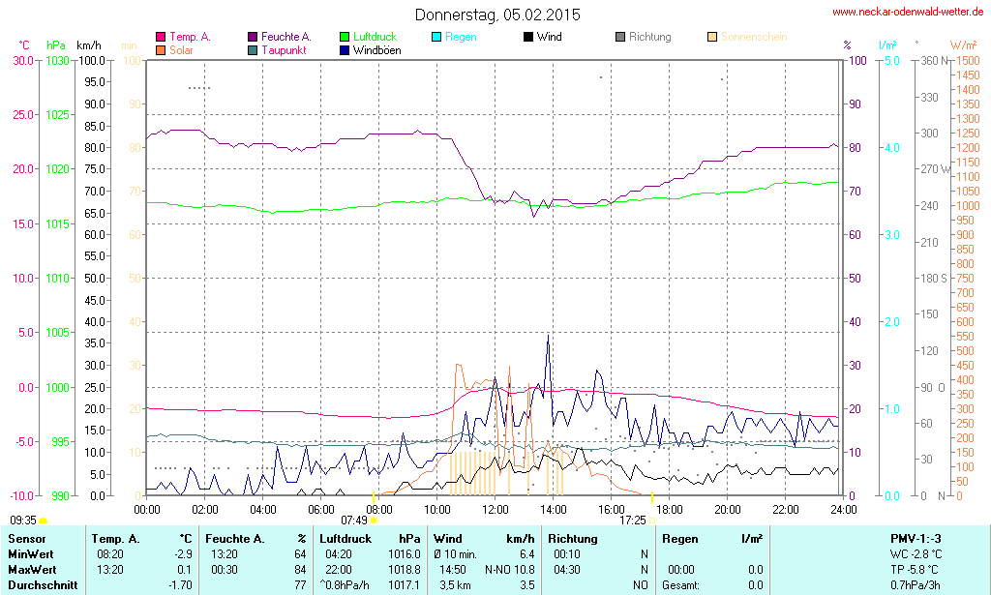
Task: Click the green Luftdruck legend swatch
Action: click(x=345, y=37)
